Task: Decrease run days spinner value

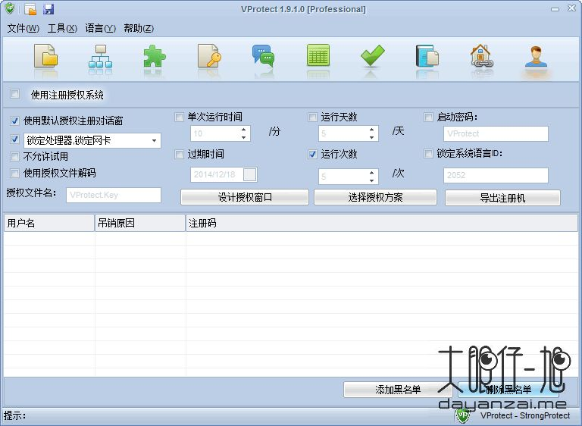Action: [x=371, y=137]
